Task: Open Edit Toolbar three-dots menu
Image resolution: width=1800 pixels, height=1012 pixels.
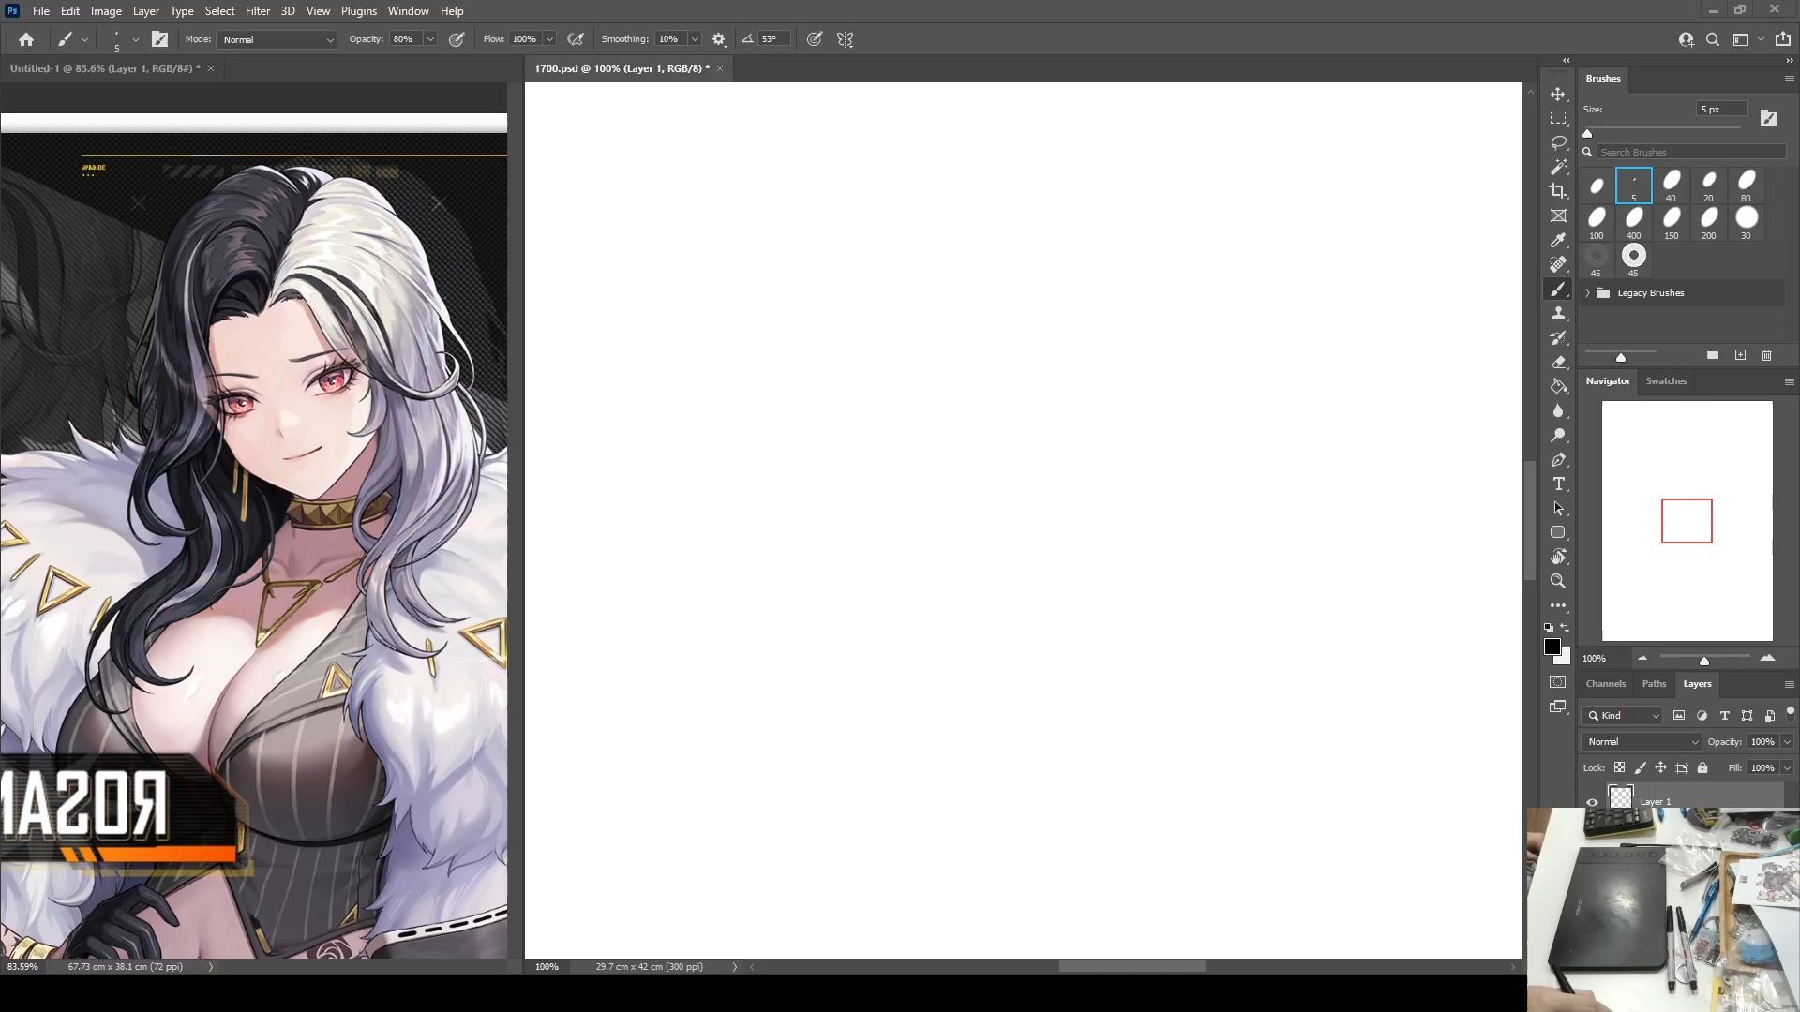Action: (x=1558, y=605)
